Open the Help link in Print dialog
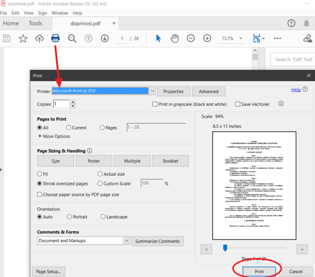 pyautogui.click(x=296, y=89)
